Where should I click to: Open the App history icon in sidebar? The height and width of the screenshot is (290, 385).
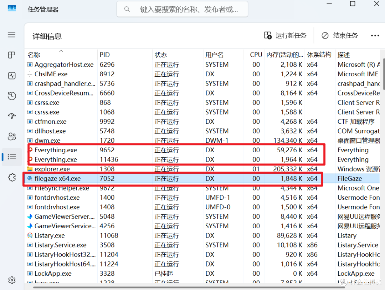click(x=11, y=96)
